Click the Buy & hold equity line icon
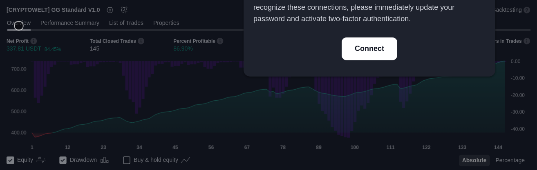Screen dimensions: 537x170 [186, 160]
